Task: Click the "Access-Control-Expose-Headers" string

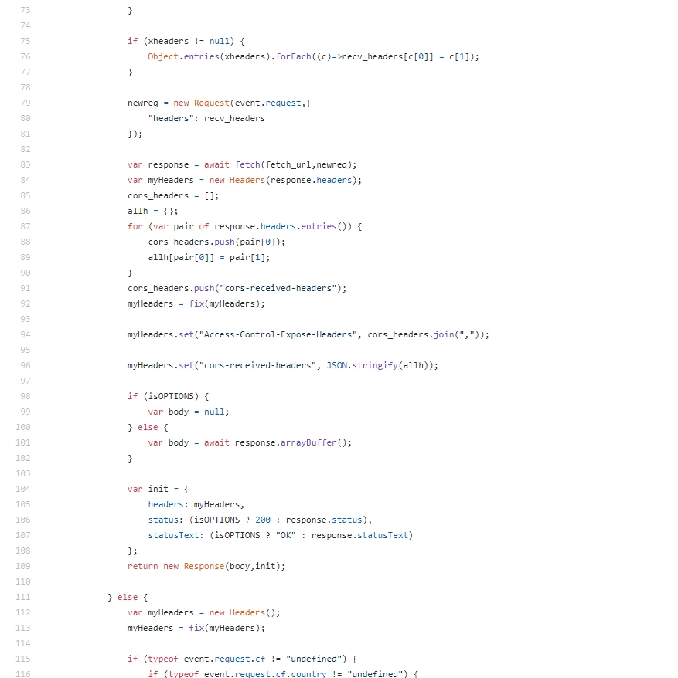Action: pos(278,334)
